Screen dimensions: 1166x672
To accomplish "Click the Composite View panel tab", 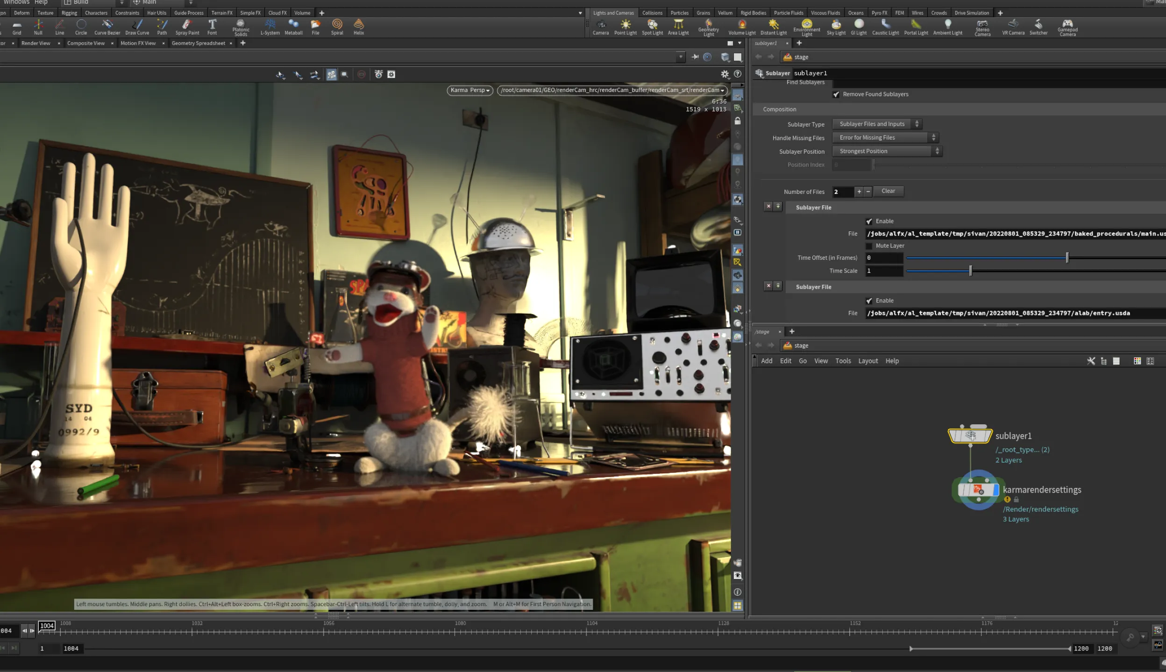I will pyautogui.click(x=85, y=43).
